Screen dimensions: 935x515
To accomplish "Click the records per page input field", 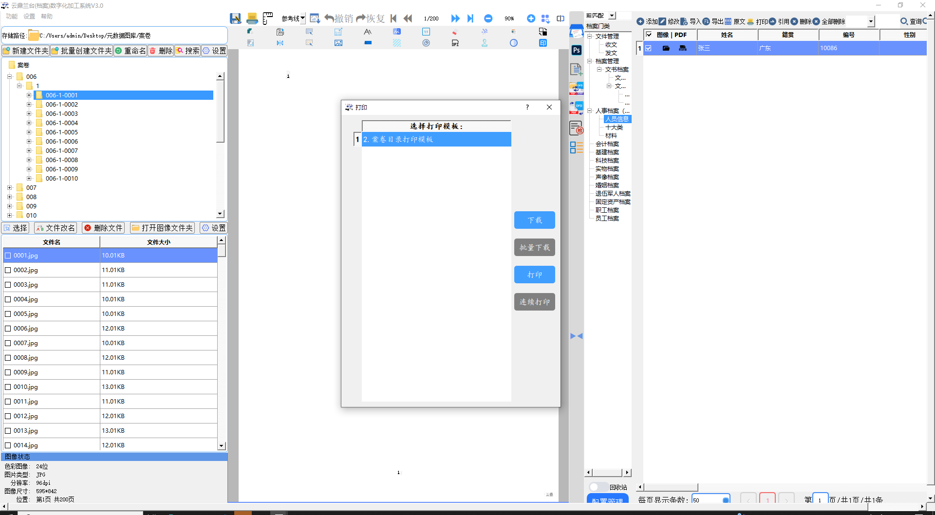I will pos(706,500).
